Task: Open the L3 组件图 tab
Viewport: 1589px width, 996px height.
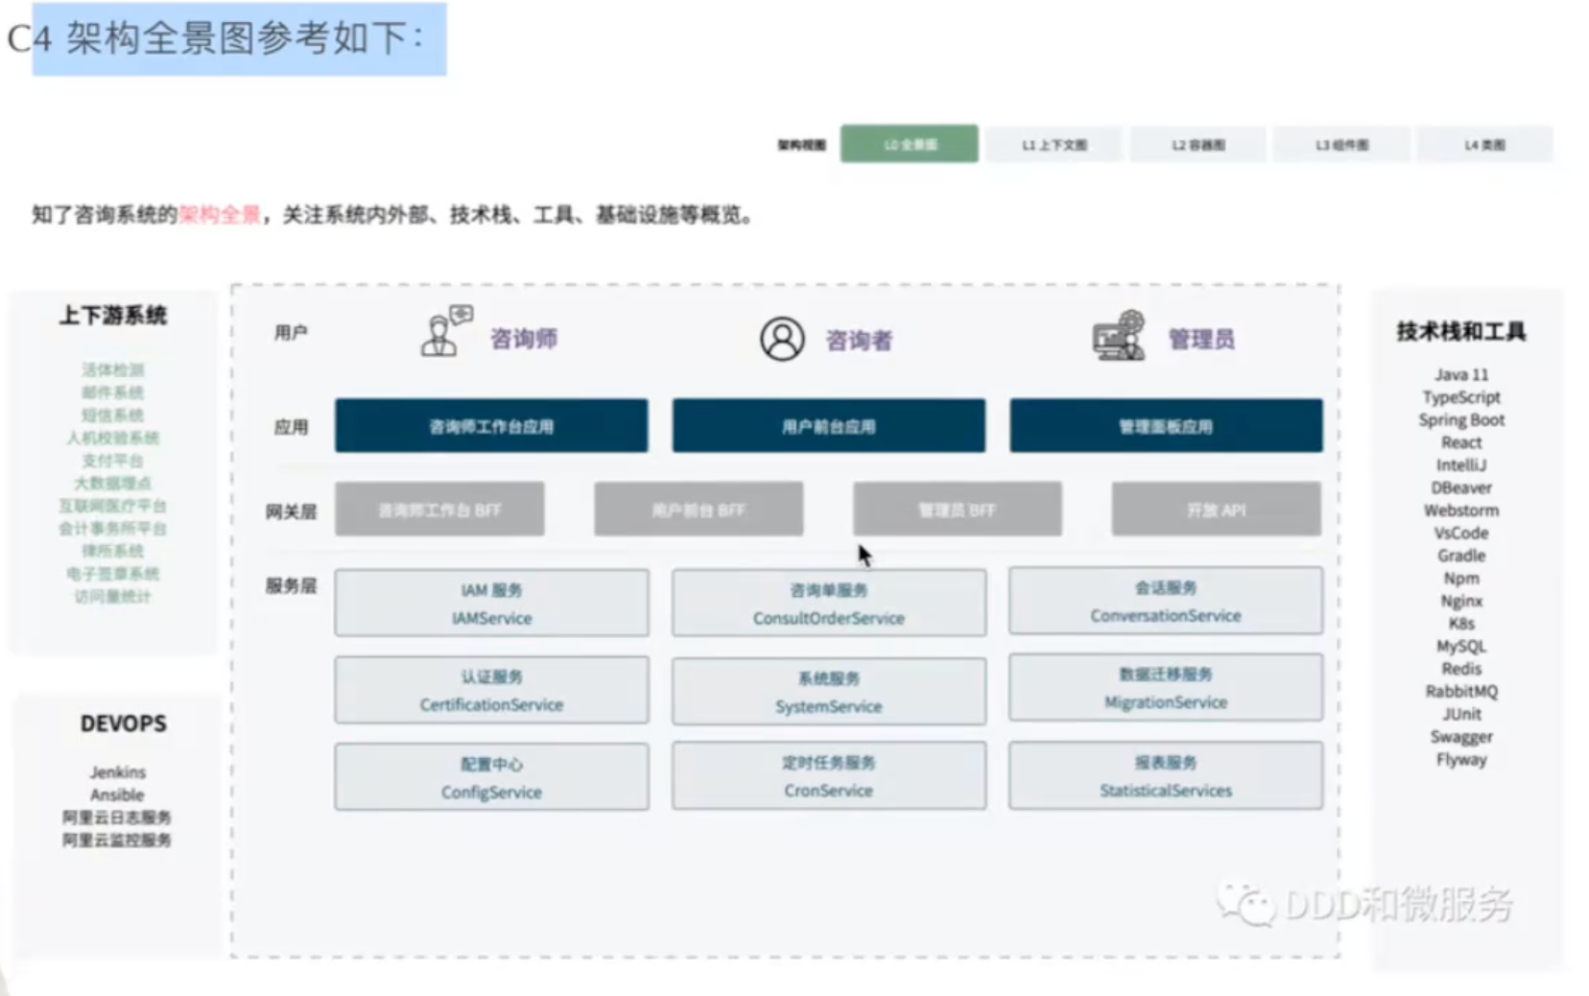Action: [x=1341, y=145]
